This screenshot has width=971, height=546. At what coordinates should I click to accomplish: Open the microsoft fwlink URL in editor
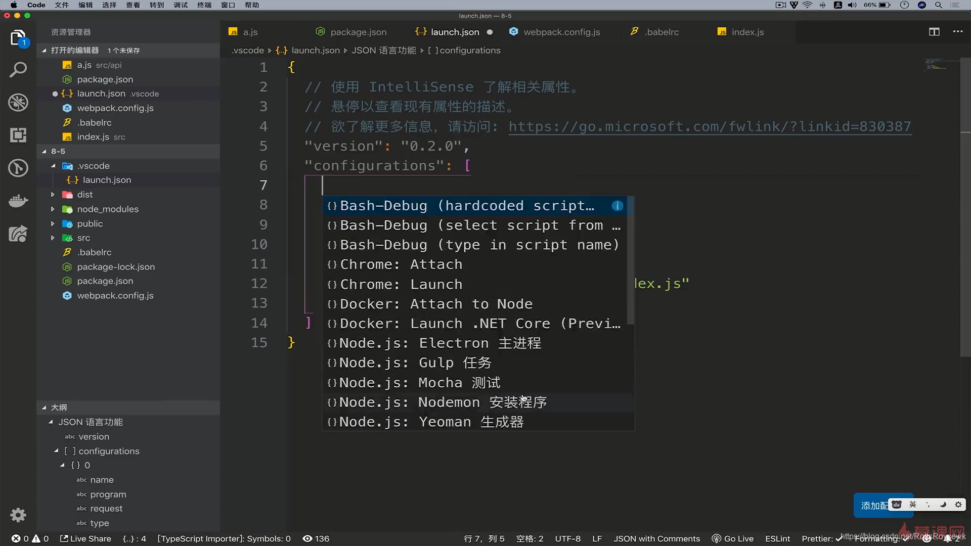(710, 126)
